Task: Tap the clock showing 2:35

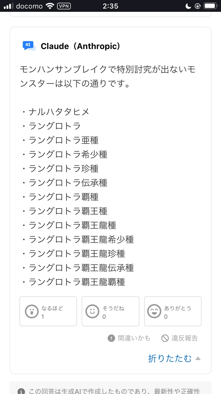Action: [x=111, y=6]
